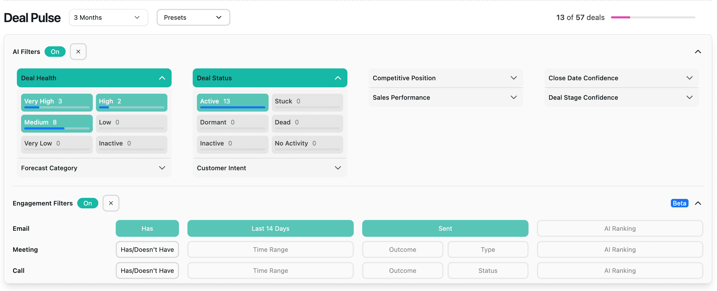Collapse the Engagement Filters section chevron

pos(698,203)
